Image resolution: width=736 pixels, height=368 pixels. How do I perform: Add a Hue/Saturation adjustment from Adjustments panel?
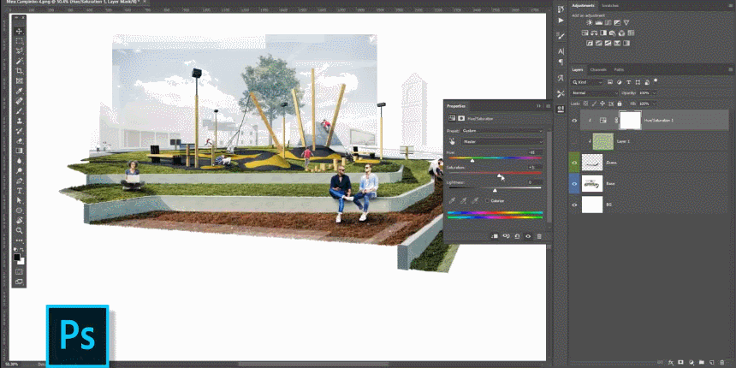585,33
